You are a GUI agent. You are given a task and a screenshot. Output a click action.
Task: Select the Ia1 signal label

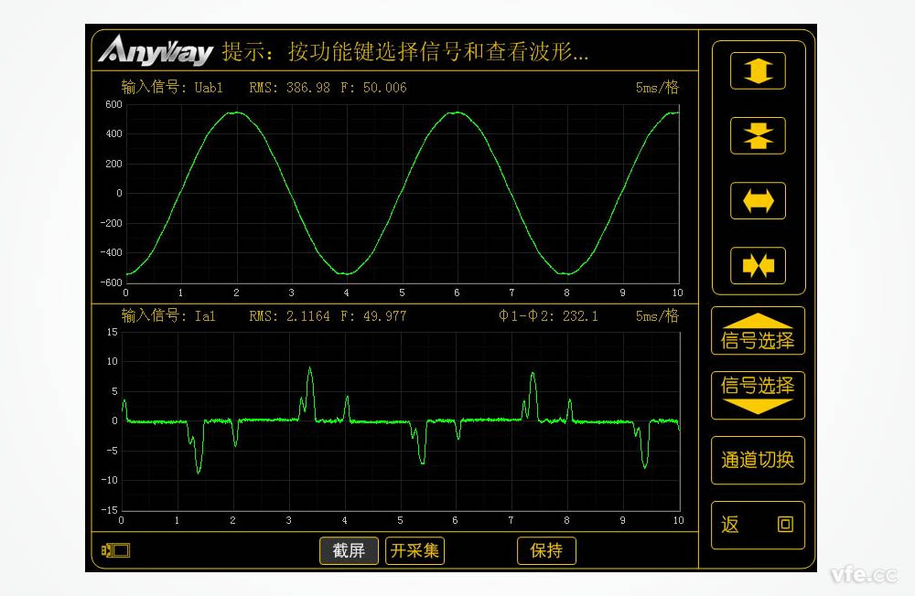205,315
